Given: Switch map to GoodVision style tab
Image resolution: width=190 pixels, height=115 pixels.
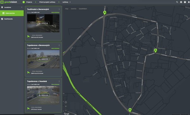Looking at the screenshot, I should [x=83, y=9].
